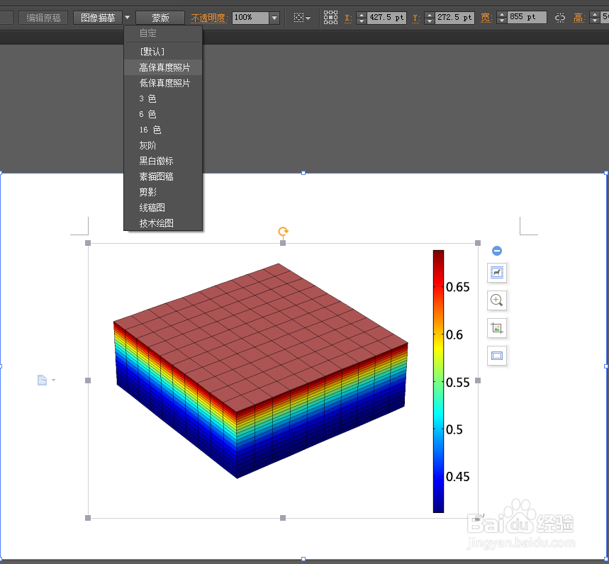Open the 不透明度 panel link
The height and width of the screenshot is (564, 609).
coord(208,18)
